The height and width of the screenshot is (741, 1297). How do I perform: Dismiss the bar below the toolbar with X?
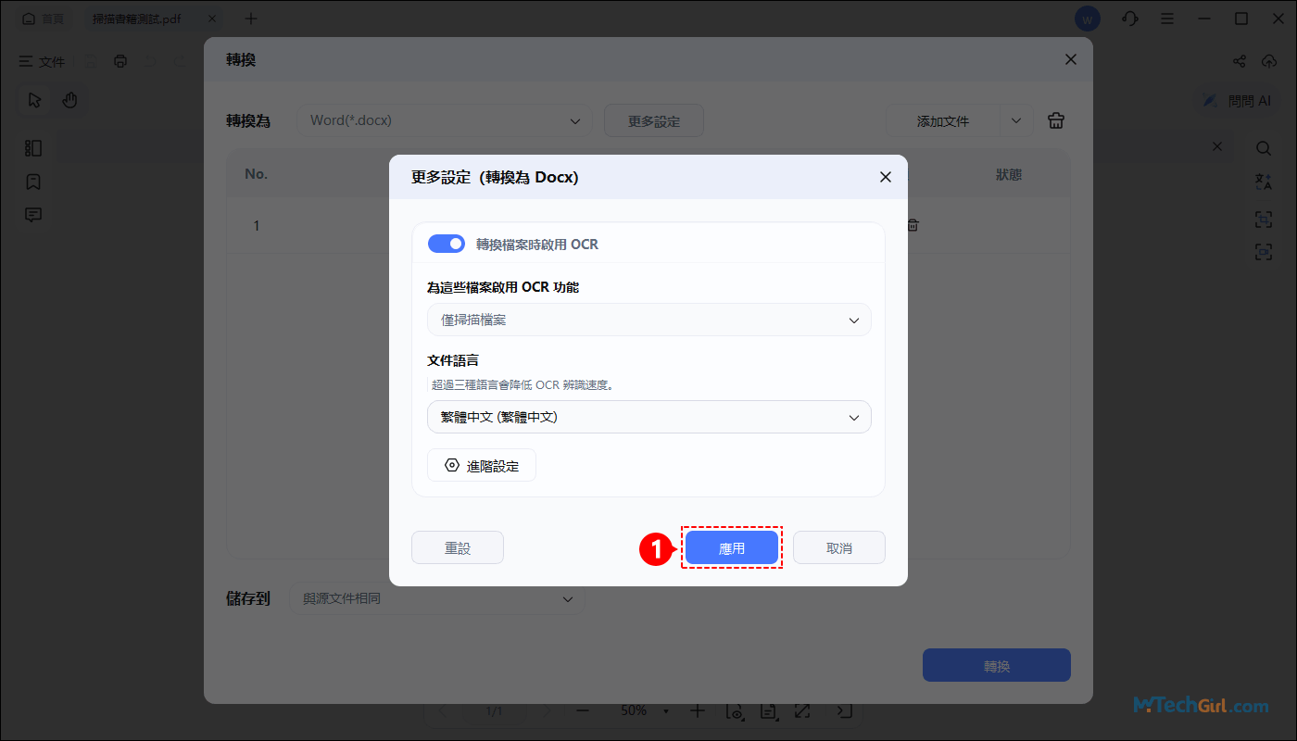click(x=1217, y=146)
